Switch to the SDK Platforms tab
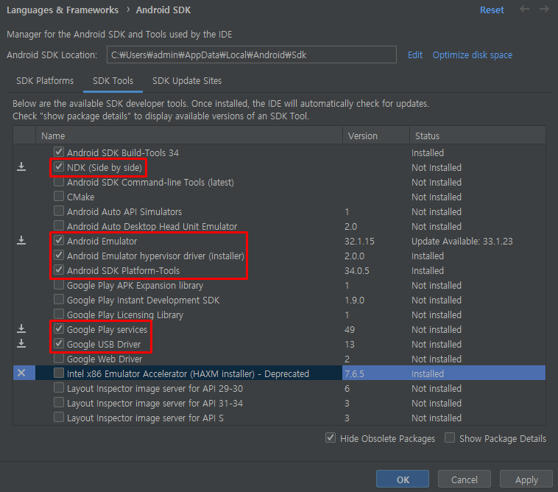This screenshot has height=492, width=558. pos(45,81)
